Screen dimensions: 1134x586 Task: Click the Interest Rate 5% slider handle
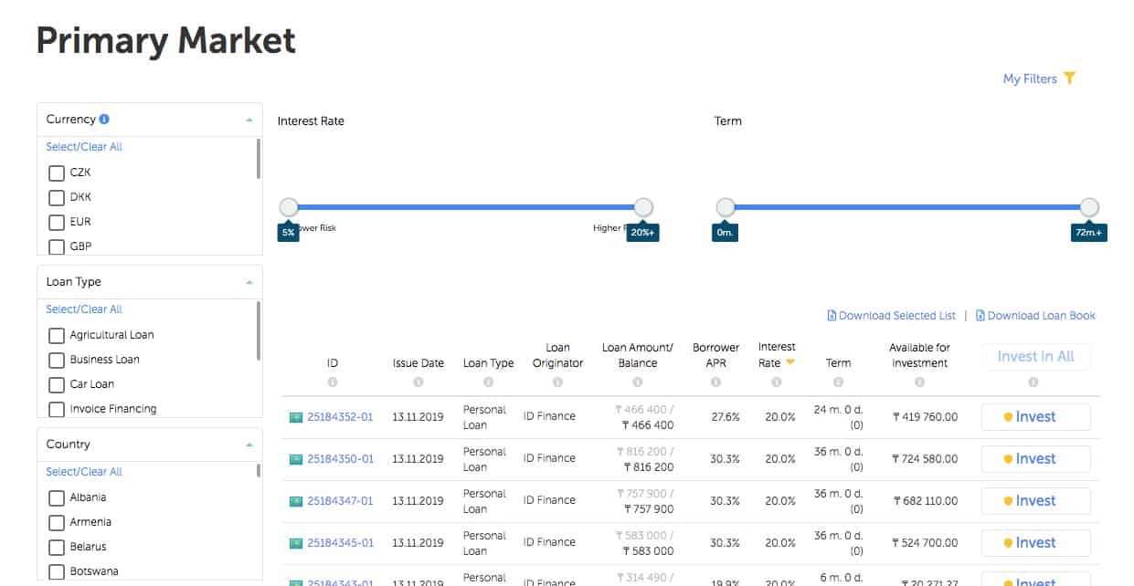coord(289,207)
